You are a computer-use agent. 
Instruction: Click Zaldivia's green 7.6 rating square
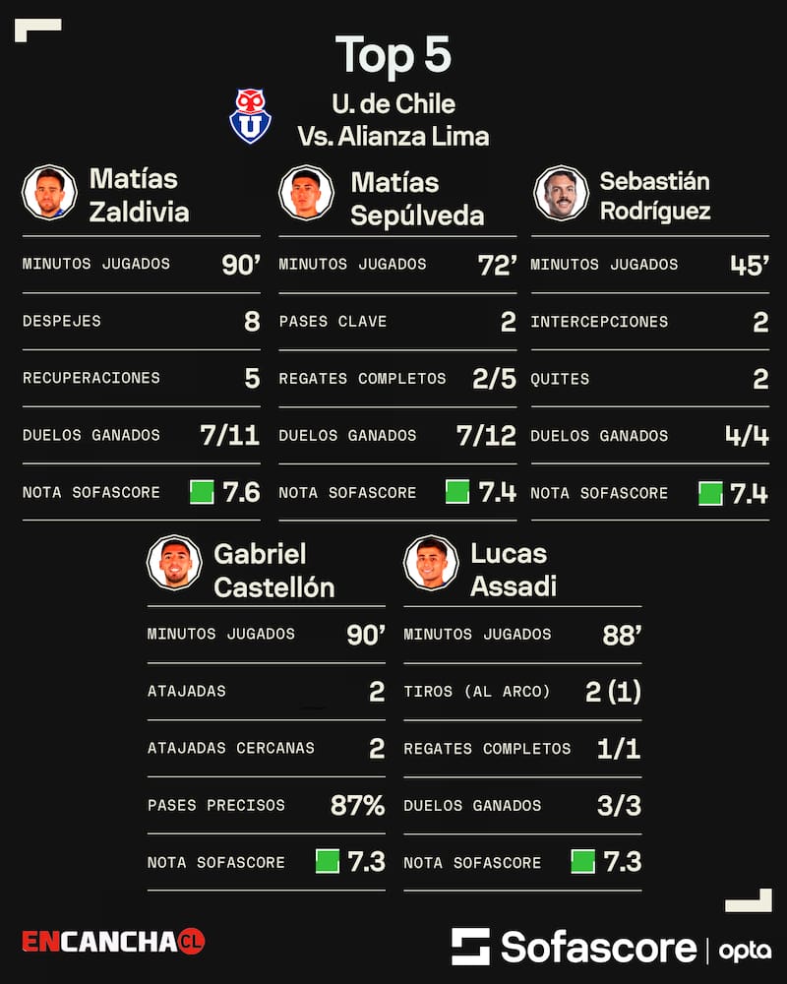[x=202, y=492]
